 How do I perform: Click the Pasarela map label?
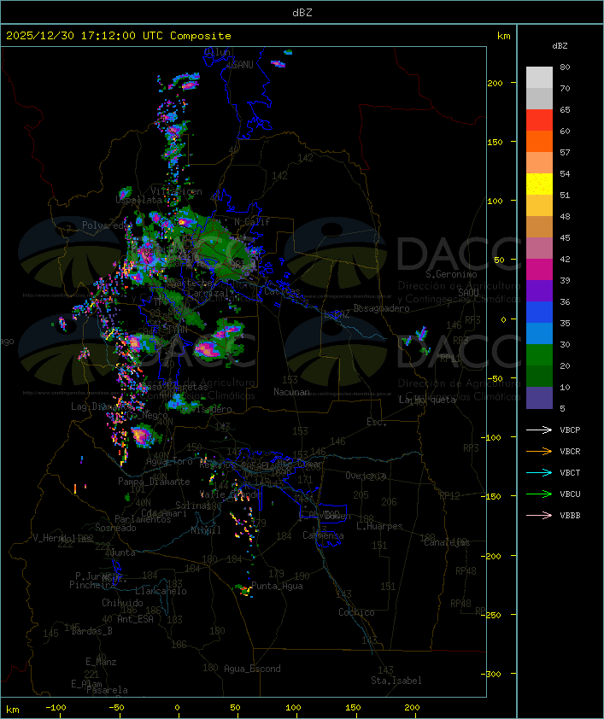[107, 690]
